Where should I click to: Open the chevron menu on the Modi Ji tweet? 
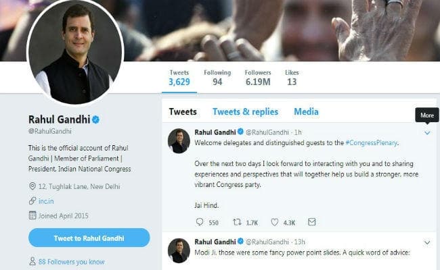point(427,242)
